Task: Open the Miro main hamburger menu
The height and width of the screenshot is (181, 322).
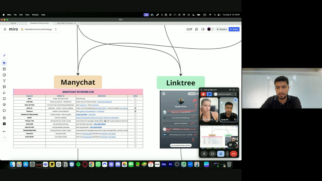Action: (x=5, y=29)
